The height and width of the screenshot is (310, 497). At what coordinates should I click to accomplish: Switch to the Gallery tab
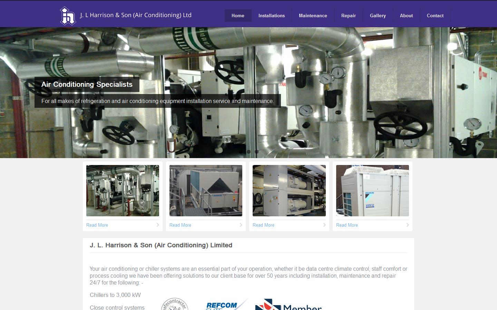378,15
